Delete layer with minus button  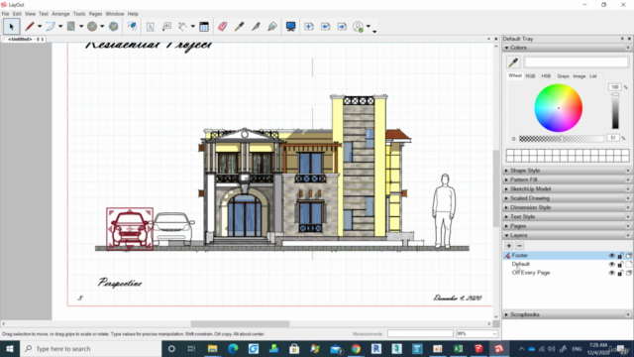(519, 246)
